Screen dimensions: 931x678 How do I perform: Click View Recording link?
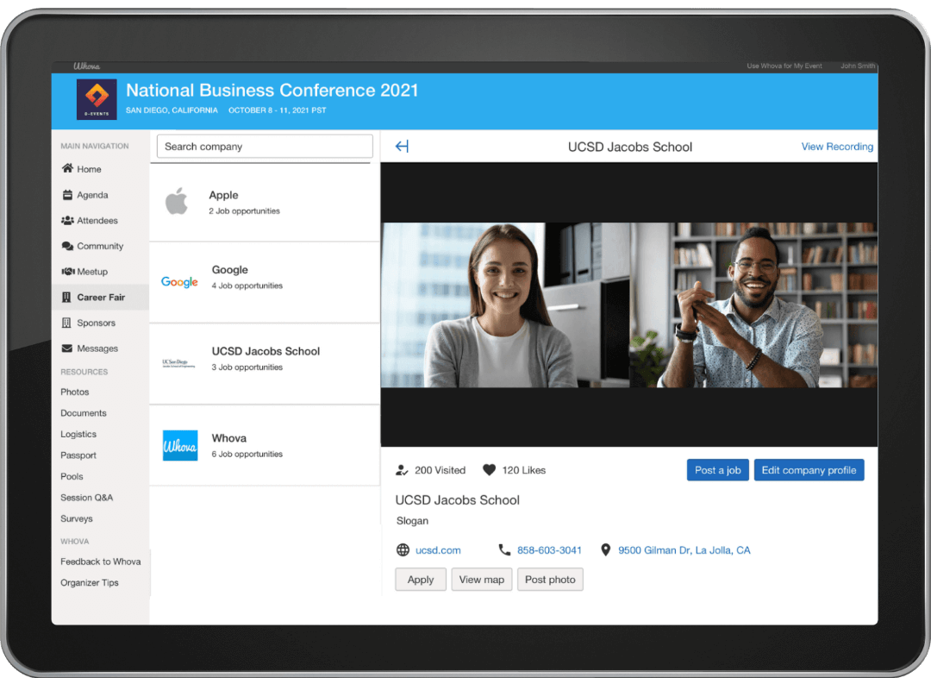(837, 146)
